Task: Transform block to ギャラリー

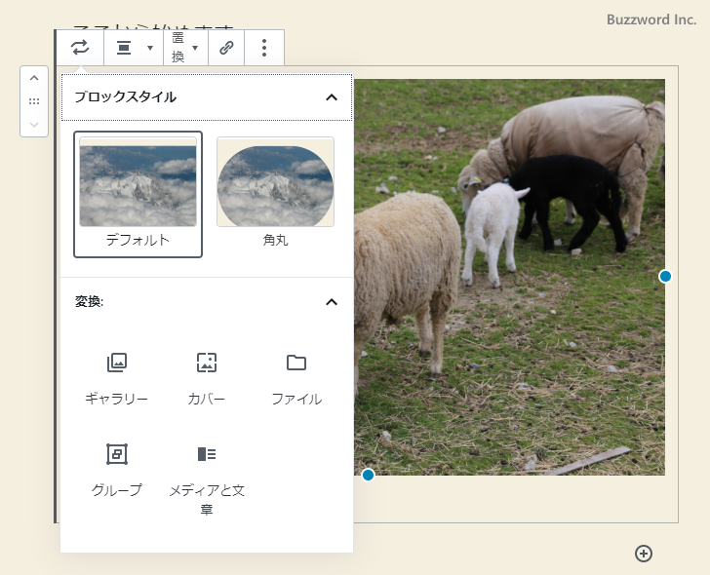Action: tap(117, 379)
